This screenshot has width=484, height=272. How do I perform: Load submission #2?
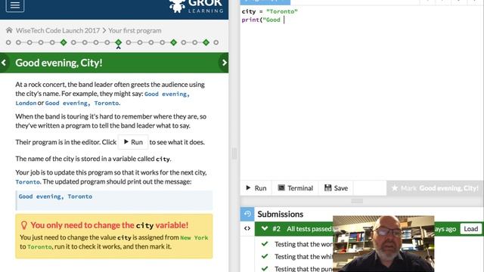click(x=470, y=229)
